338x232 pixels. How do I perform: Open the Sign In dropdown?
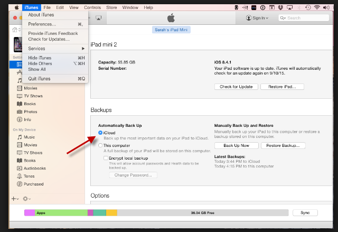(x=257, y=18)
